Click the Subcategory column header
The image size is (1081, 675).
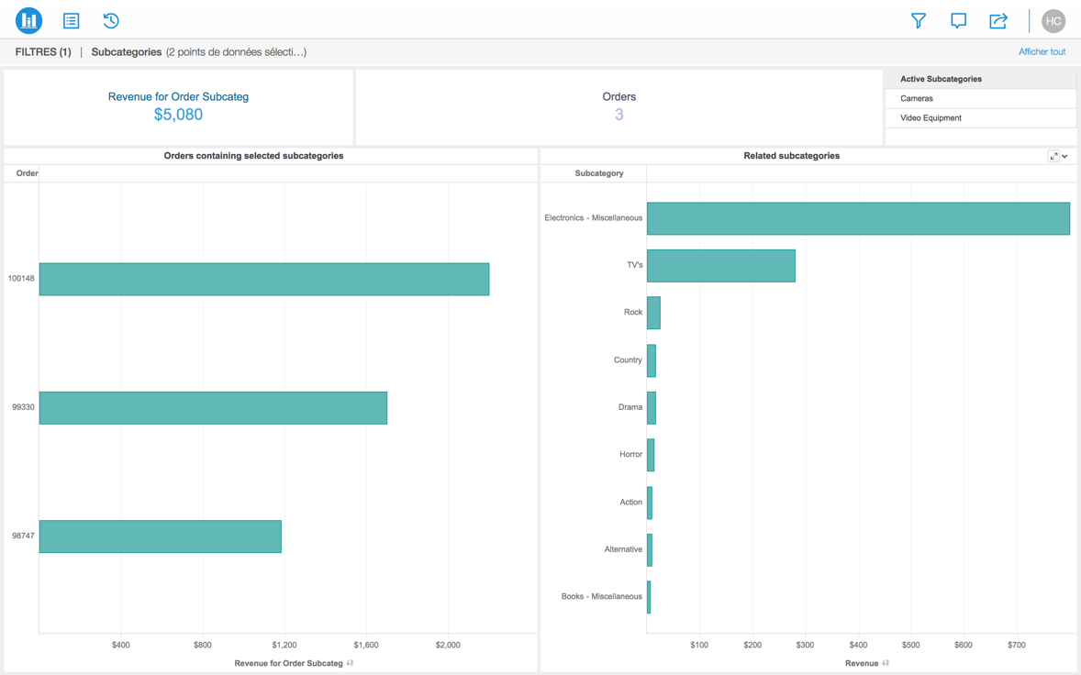pos(599,173)
